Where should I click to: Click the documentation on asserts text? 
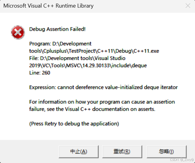[x=124, y=109]
